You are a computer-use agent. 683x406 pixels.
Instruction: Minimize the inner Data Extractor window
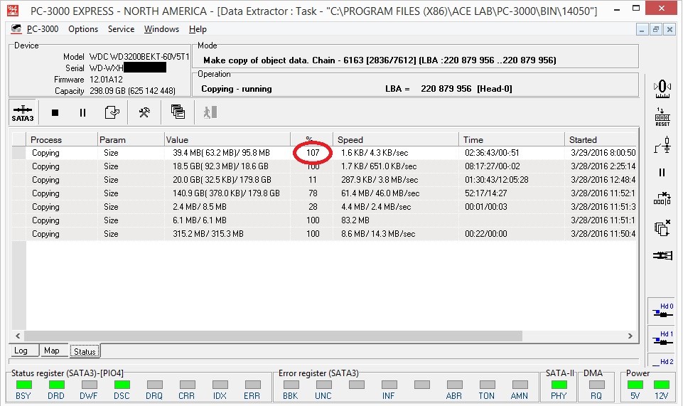coord(642,30)
